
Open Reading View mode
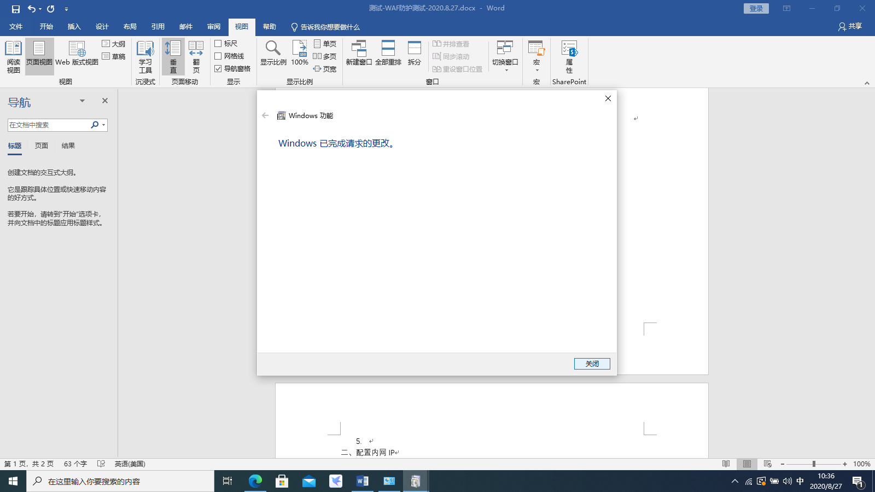click(14, 57)
